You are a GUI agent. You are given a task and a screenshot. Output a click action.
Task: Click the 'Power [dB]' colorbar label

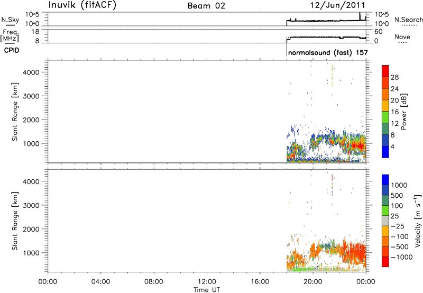click(x=403, y=112)
